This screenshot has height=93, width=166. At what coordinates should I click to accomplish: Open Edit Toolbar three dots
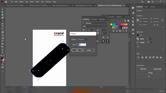tap(2, 71)
